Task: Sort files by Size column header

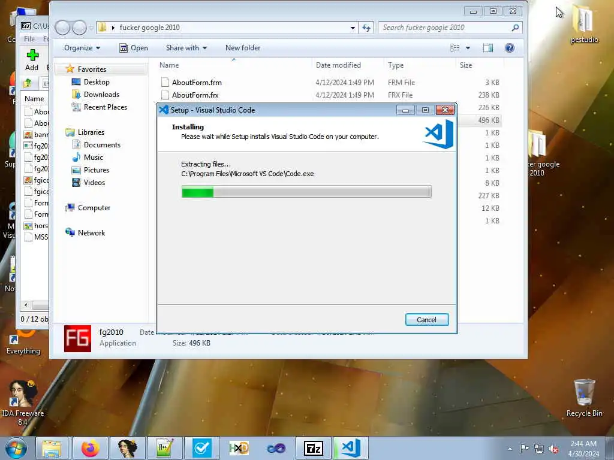Action: pyautogui.click(x=465, y=65)
